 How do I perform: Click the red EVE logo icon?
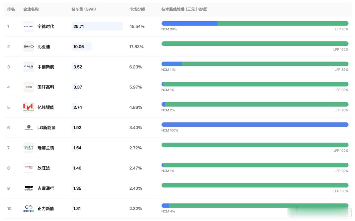click(x=29, y=107)
